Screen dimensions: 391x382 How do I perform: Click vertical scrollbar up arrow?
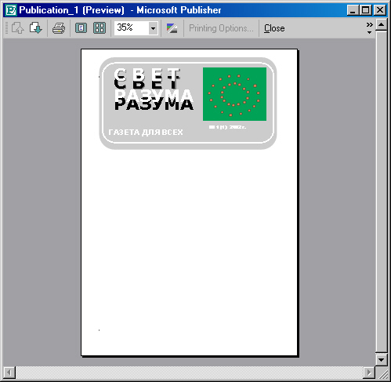pyautogui.click(x=381, y=25)
